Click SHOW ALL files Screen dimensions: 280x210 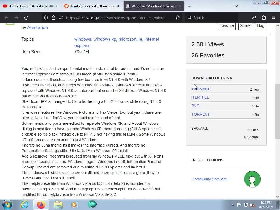click(x=200, y=129)
